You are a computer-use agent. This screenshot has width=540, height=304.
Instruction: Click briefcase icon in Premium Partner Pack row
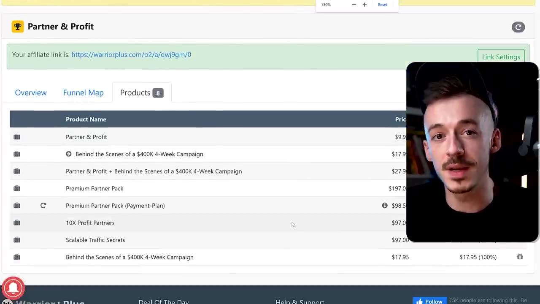tap(17, 188)
